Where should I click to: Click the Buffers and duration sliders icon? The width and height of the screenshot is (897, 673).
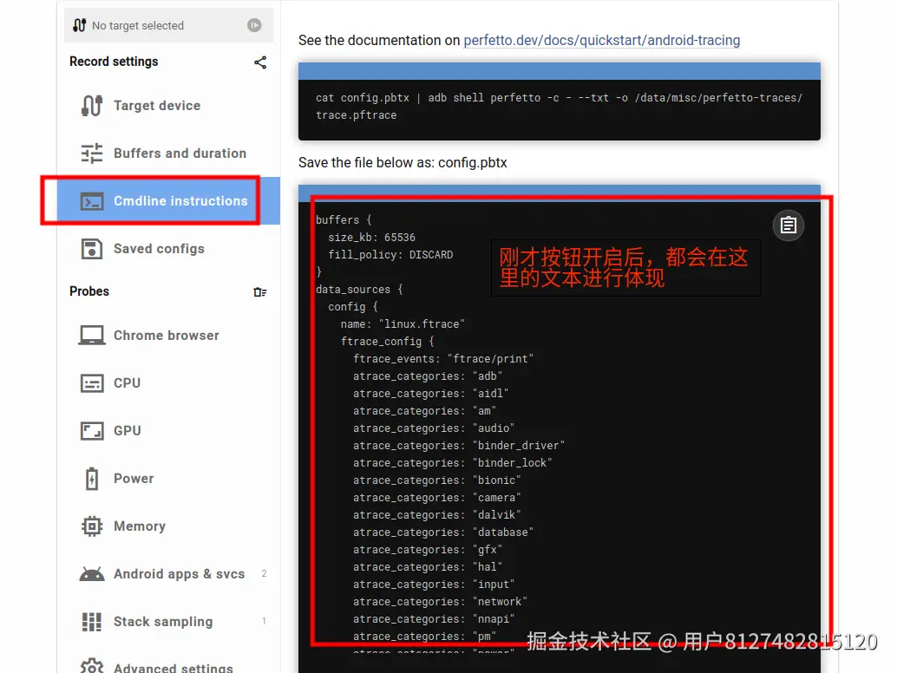pyautogui.click(x=92, y=154)
